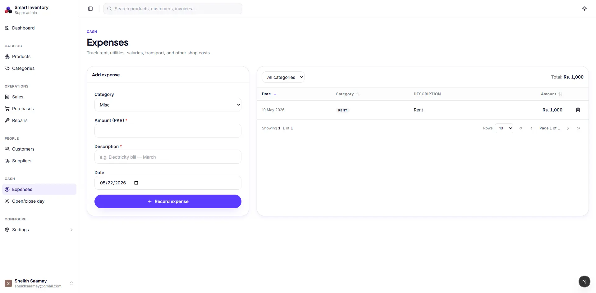
Task: Click the RENT category badge
Action: (x=342, y=110)
